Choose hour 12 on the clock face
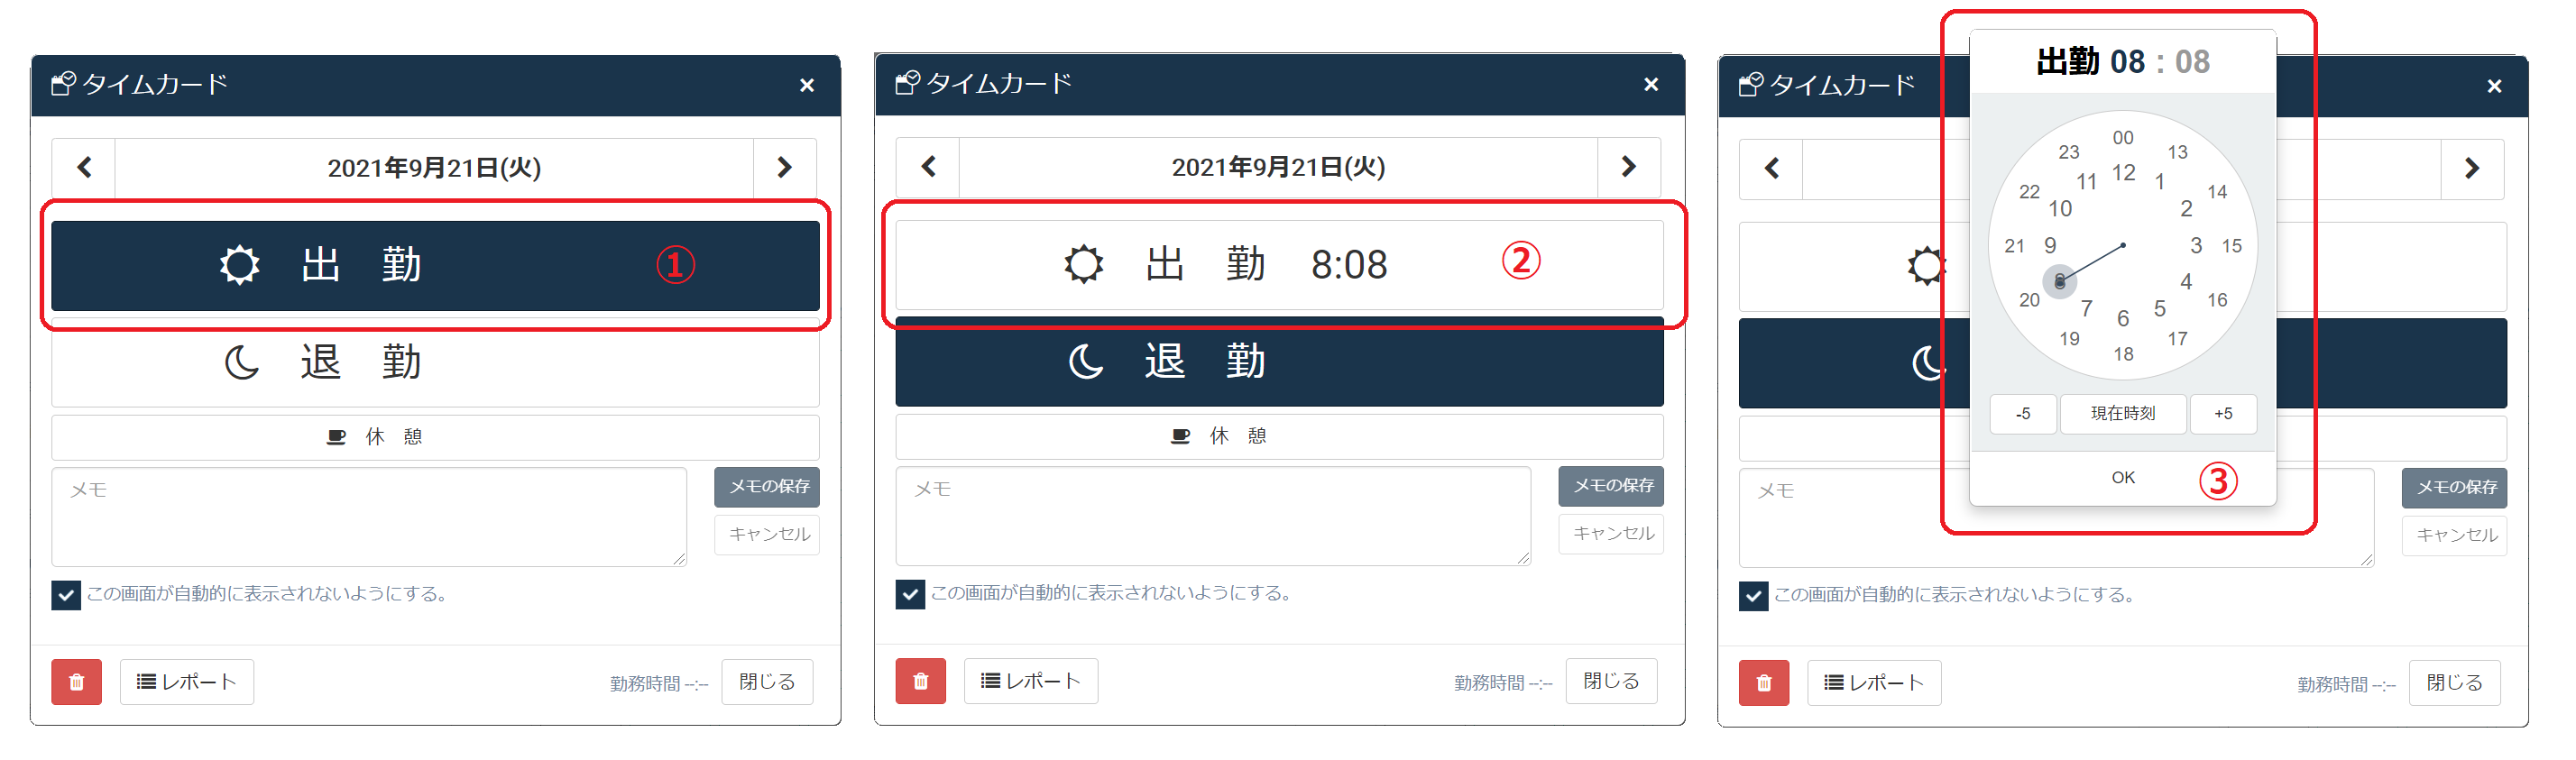The height and width of the screenshot is (760, 2576). (x=2123, y=173)
